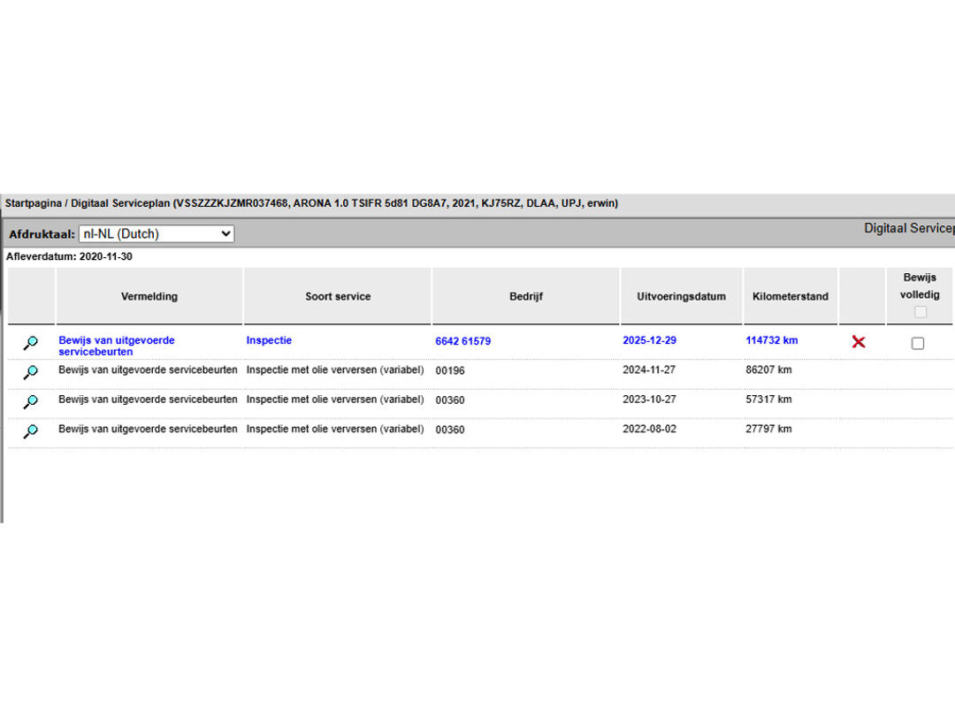The width and height of the screenshot is (955, 716).
Task: Click the Bedrijf column header
Action: (526, 297)
